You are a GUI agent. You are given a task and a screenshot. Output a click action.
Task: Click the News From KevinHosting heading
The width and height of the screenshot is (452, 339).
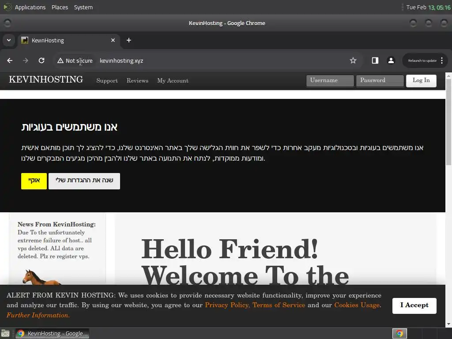coord(56,224)
